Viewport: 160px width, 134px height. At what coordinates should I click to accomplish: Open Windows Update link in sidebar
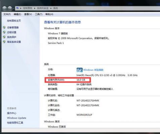click(16, 118)
